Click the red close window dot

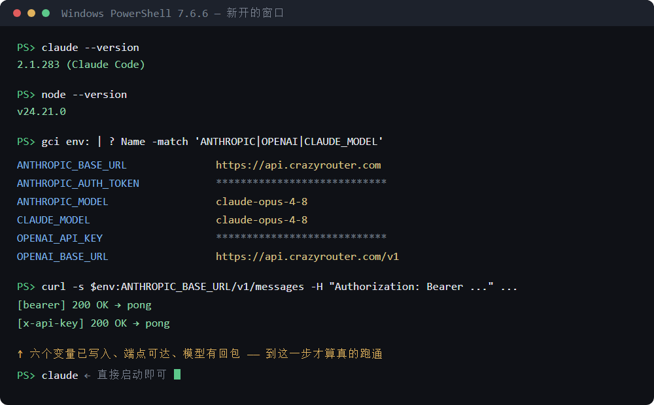tap(17, 13)
